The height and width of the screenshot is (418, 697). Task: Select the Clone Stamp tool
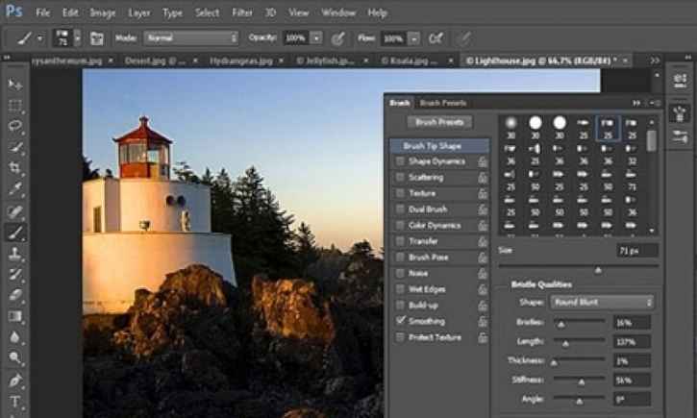14,254
